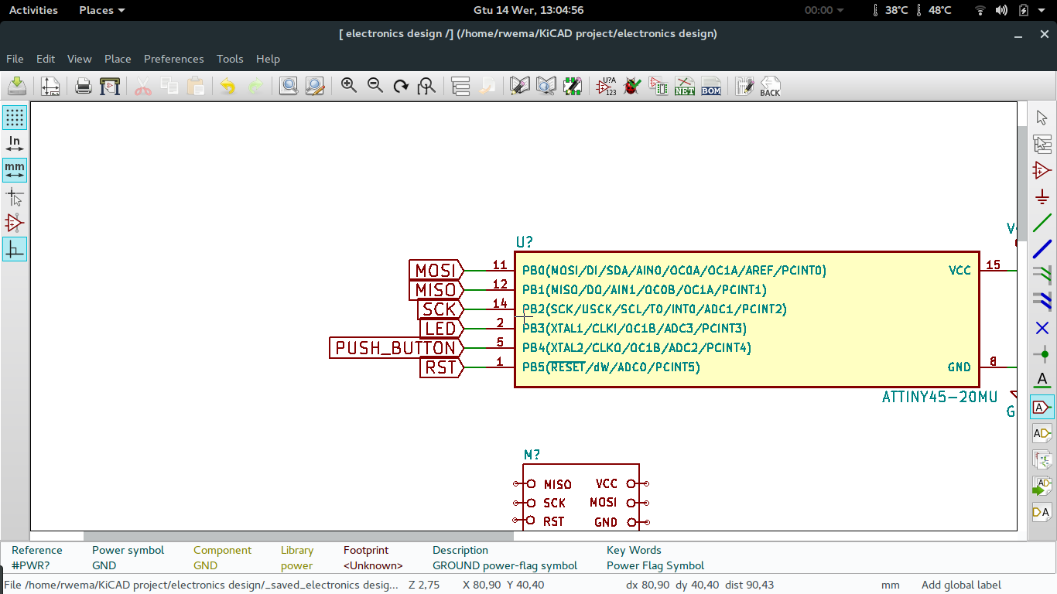Undo the last action

pos(227,86)
